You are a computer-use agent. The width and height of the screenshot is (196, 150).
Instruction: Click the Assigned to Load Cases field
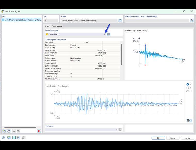(x=157, y=20)
